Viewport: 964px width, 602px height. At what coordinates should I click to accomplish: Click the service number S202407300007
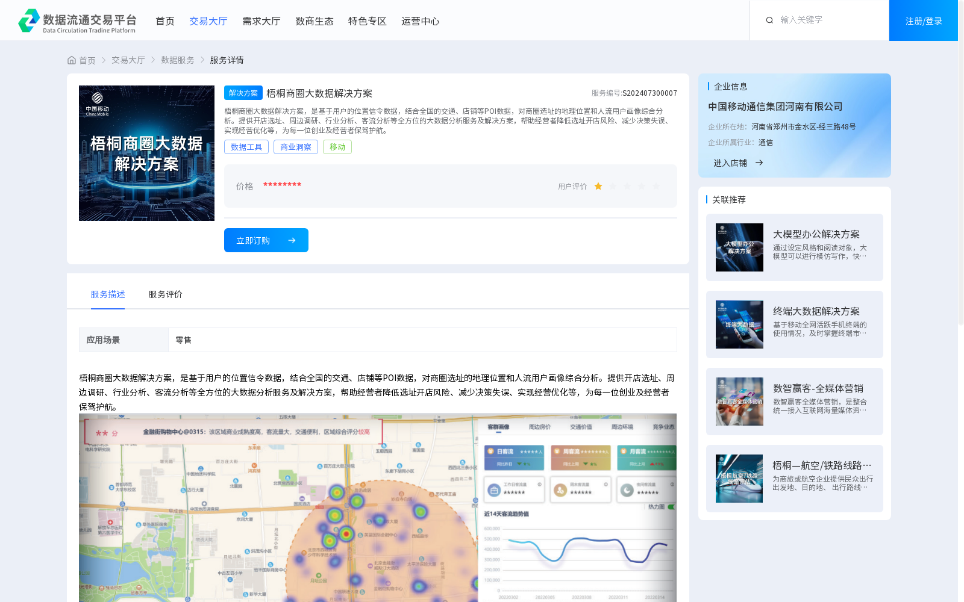pos(649,93)
